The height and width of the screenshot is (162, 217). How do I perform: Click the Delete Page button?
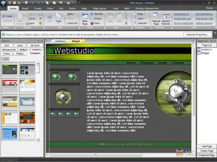pos(207,151)
